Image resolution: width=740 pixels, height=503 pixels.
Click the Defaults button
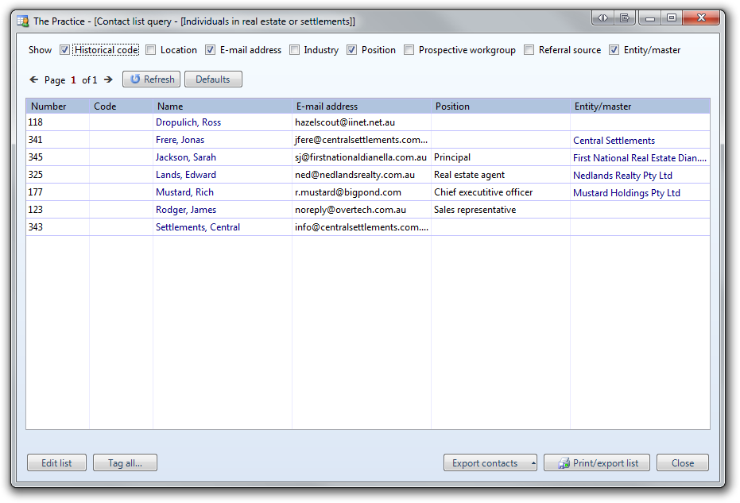(x=213, y=79)
